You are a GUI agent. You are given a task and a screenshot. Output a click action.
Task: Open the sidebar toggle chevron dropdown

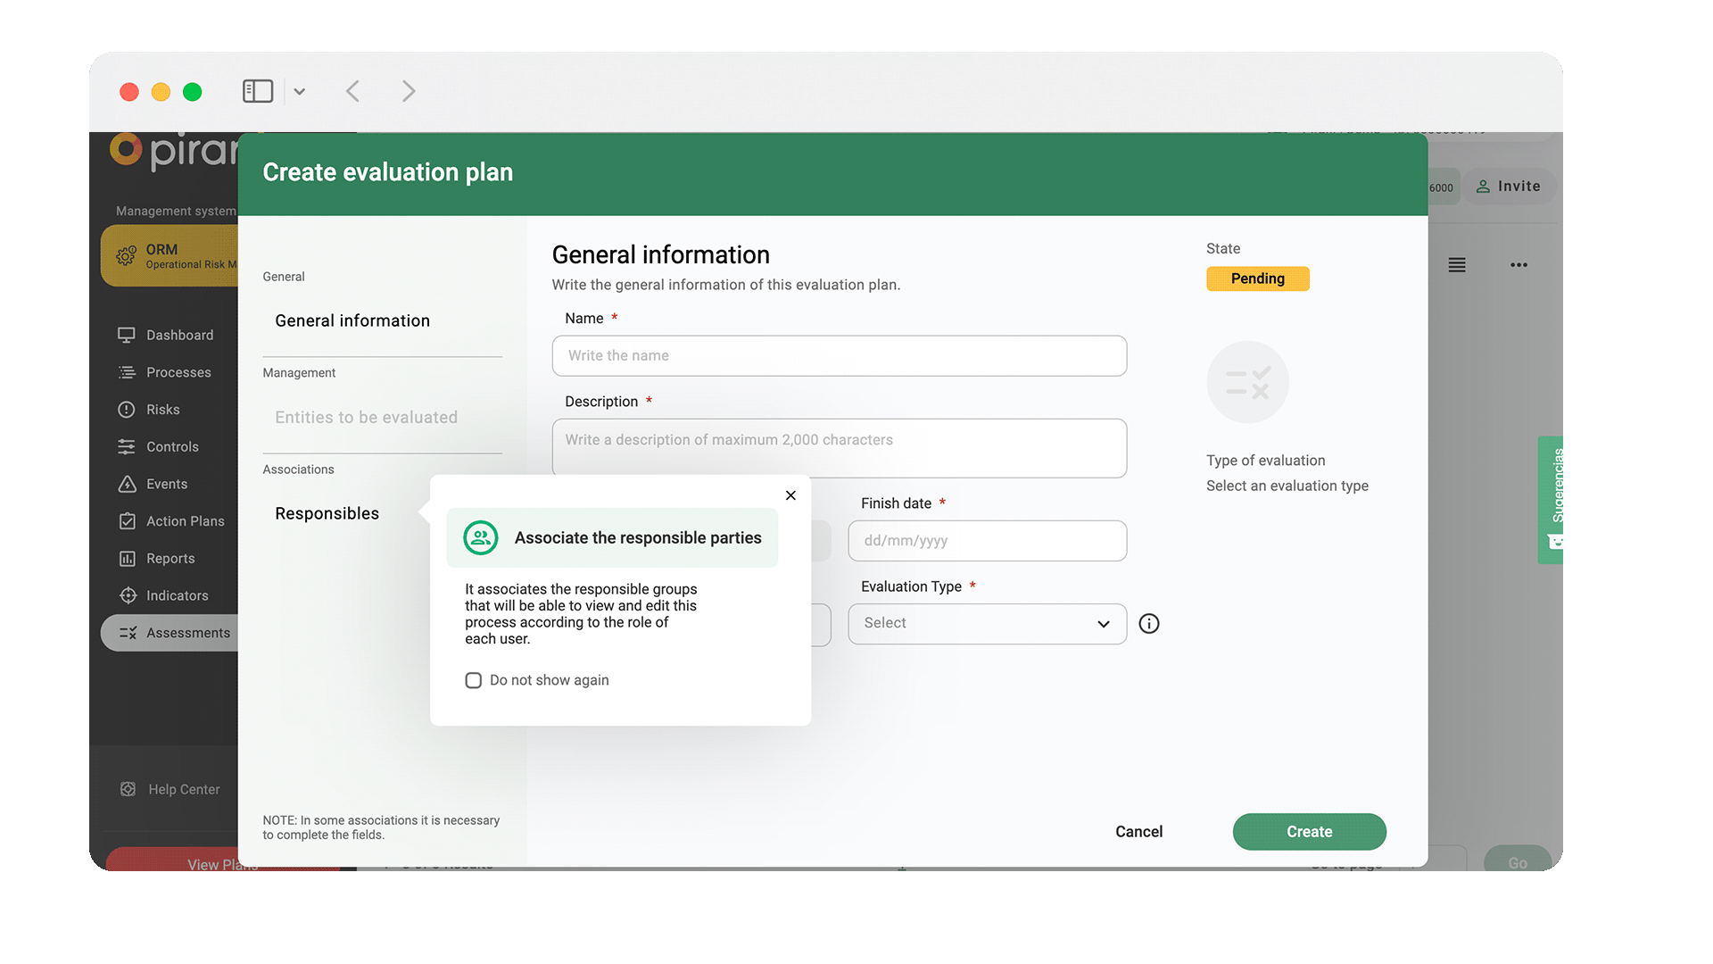(x=300, y=91)
